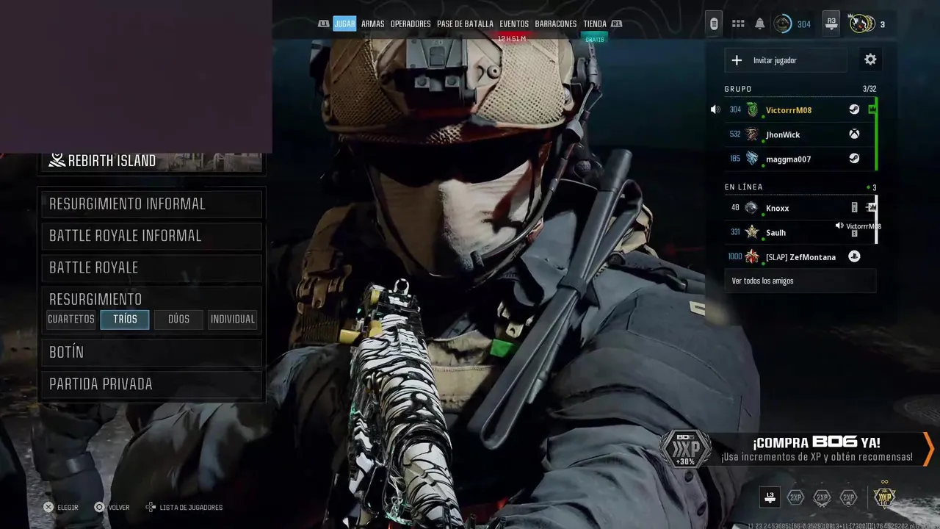This screenshot has height=529, width=940.
Task: Click the ELEGIR prompt
Action: 60,507
